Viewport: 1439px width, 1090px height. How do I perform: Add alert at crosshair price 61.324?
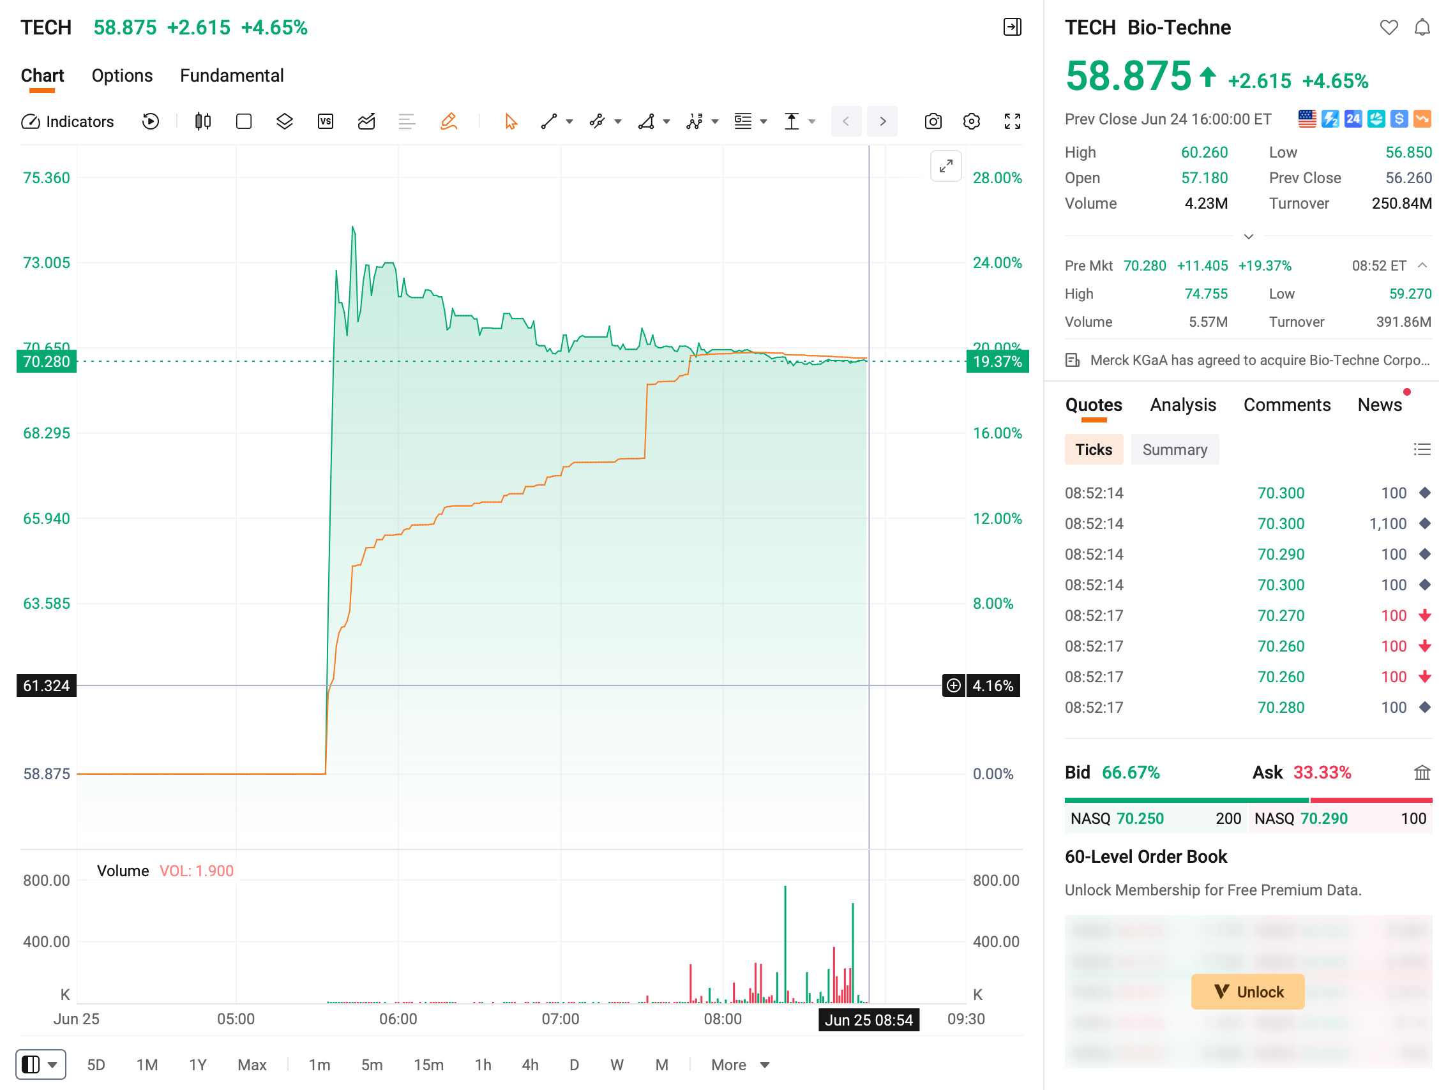pos(954,685)
